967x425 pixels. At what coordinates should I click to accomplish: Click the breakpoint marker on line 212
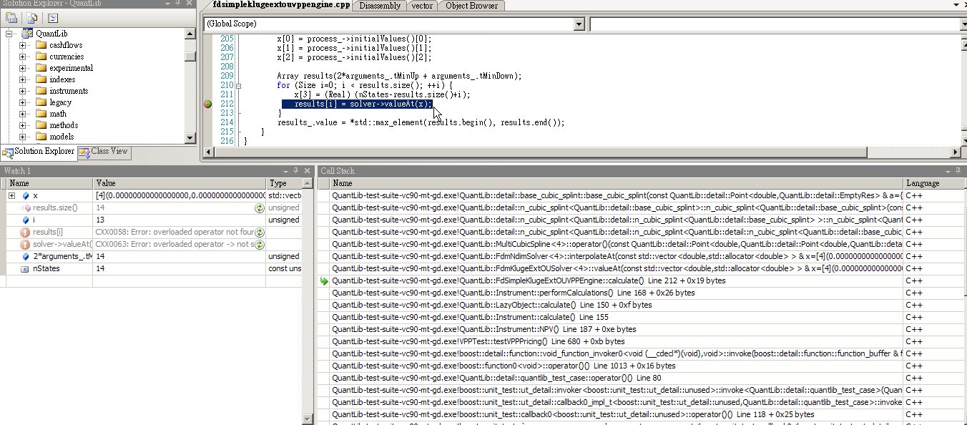pos(208,104)
